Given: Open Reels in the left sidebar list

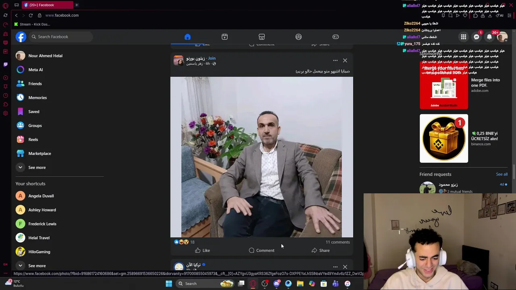Looking at the screenshot, I should point(59,139).
